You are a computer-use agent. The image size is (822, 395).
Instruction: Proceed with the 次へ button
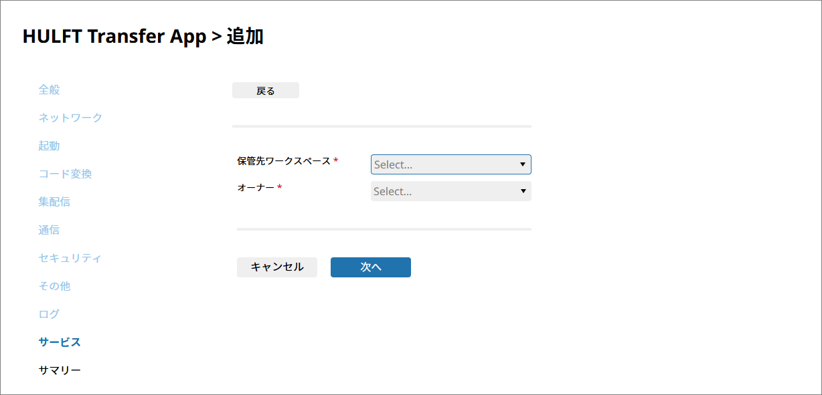370,267
